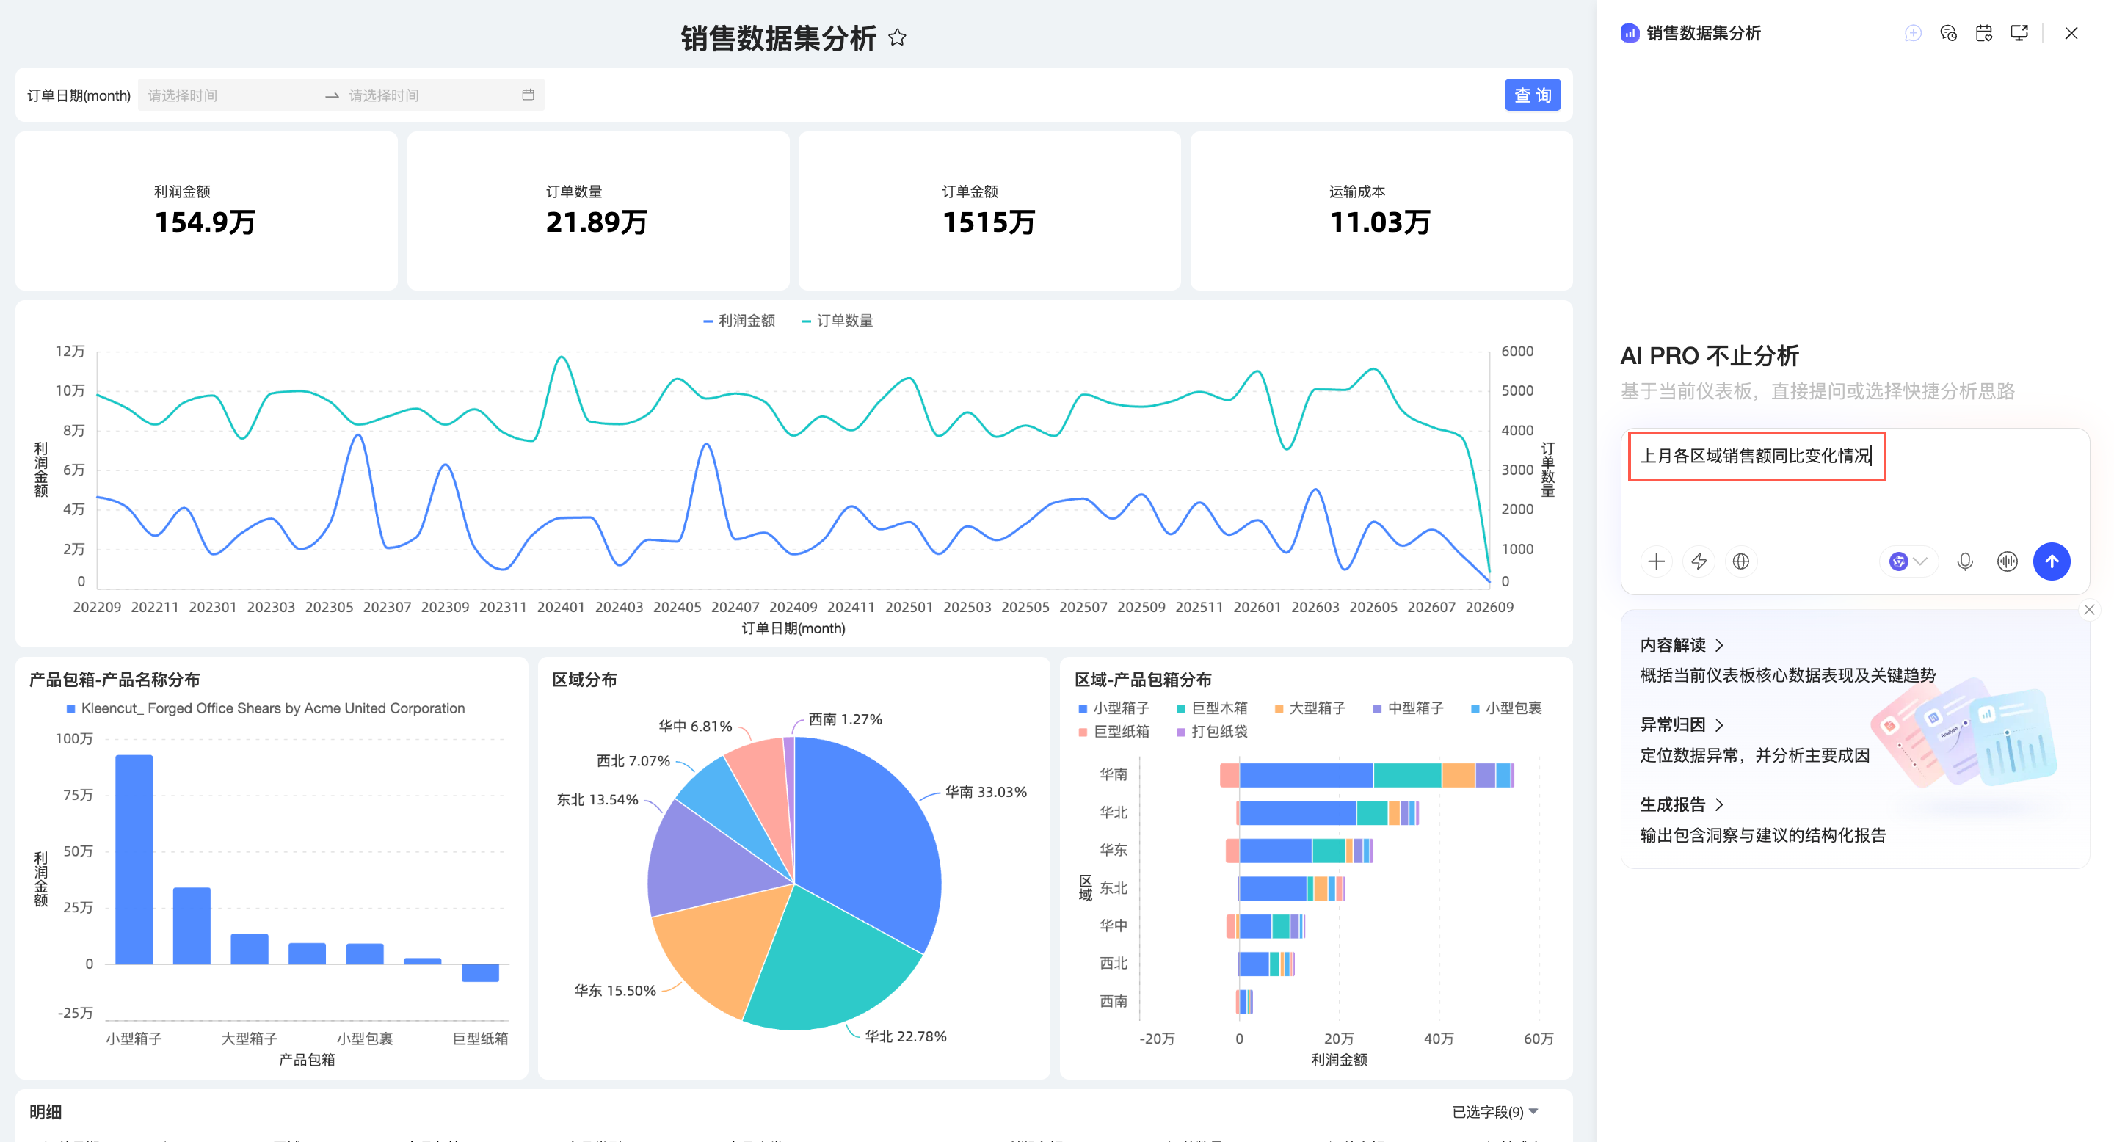Toggle the 大型箱子 legend item
The height and width of the screenshot is (1142, 2114).
click(x=1310, y=708)
